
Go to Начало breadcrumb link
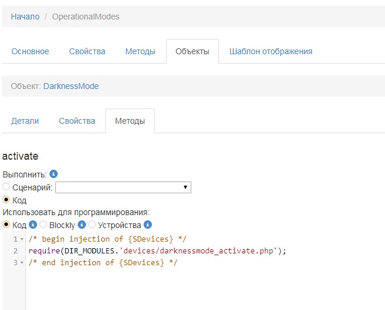[25, 17]
